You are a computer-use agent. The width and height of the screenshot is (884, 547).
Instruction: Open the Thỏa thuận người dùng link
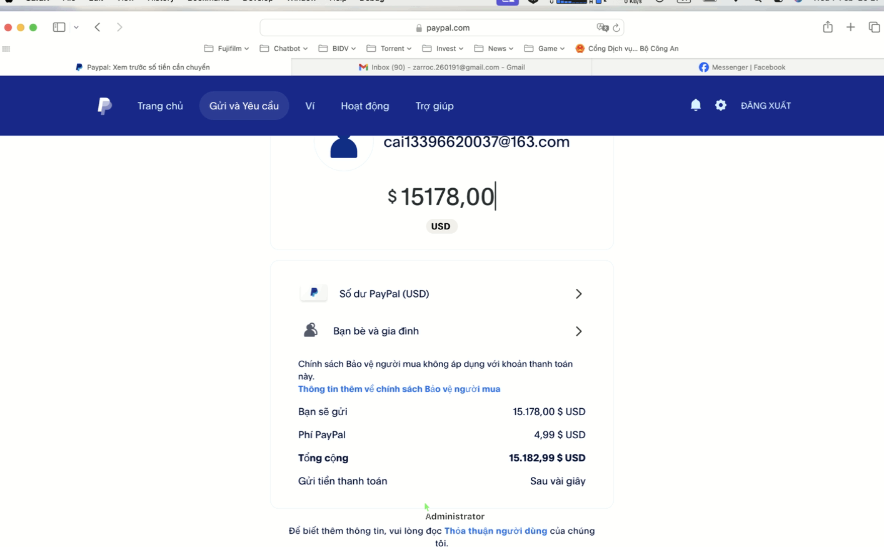[x=496, y=531]
